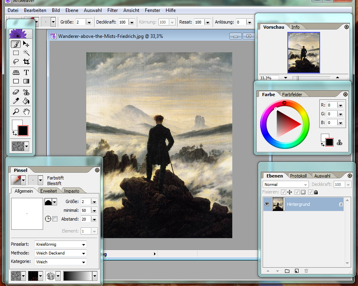Screen dimensions: 358x286
Task: Switch to the Erweitert brush tab
Action: point(48,191)
